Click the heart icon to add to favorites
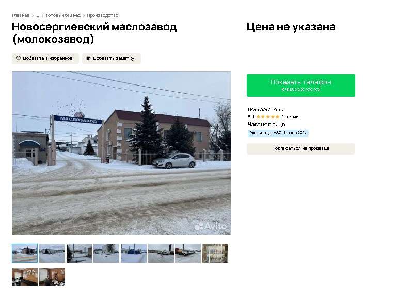The width and height of the screenshot is (397, 290). [18, 58]
